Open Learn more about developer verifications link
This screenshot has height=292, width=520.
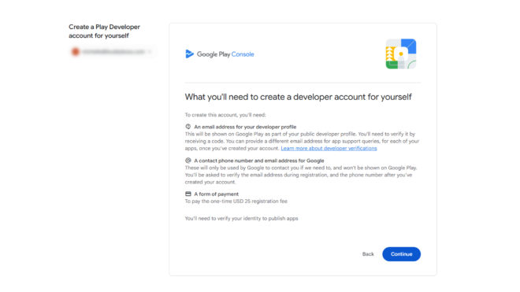[329, 148]
